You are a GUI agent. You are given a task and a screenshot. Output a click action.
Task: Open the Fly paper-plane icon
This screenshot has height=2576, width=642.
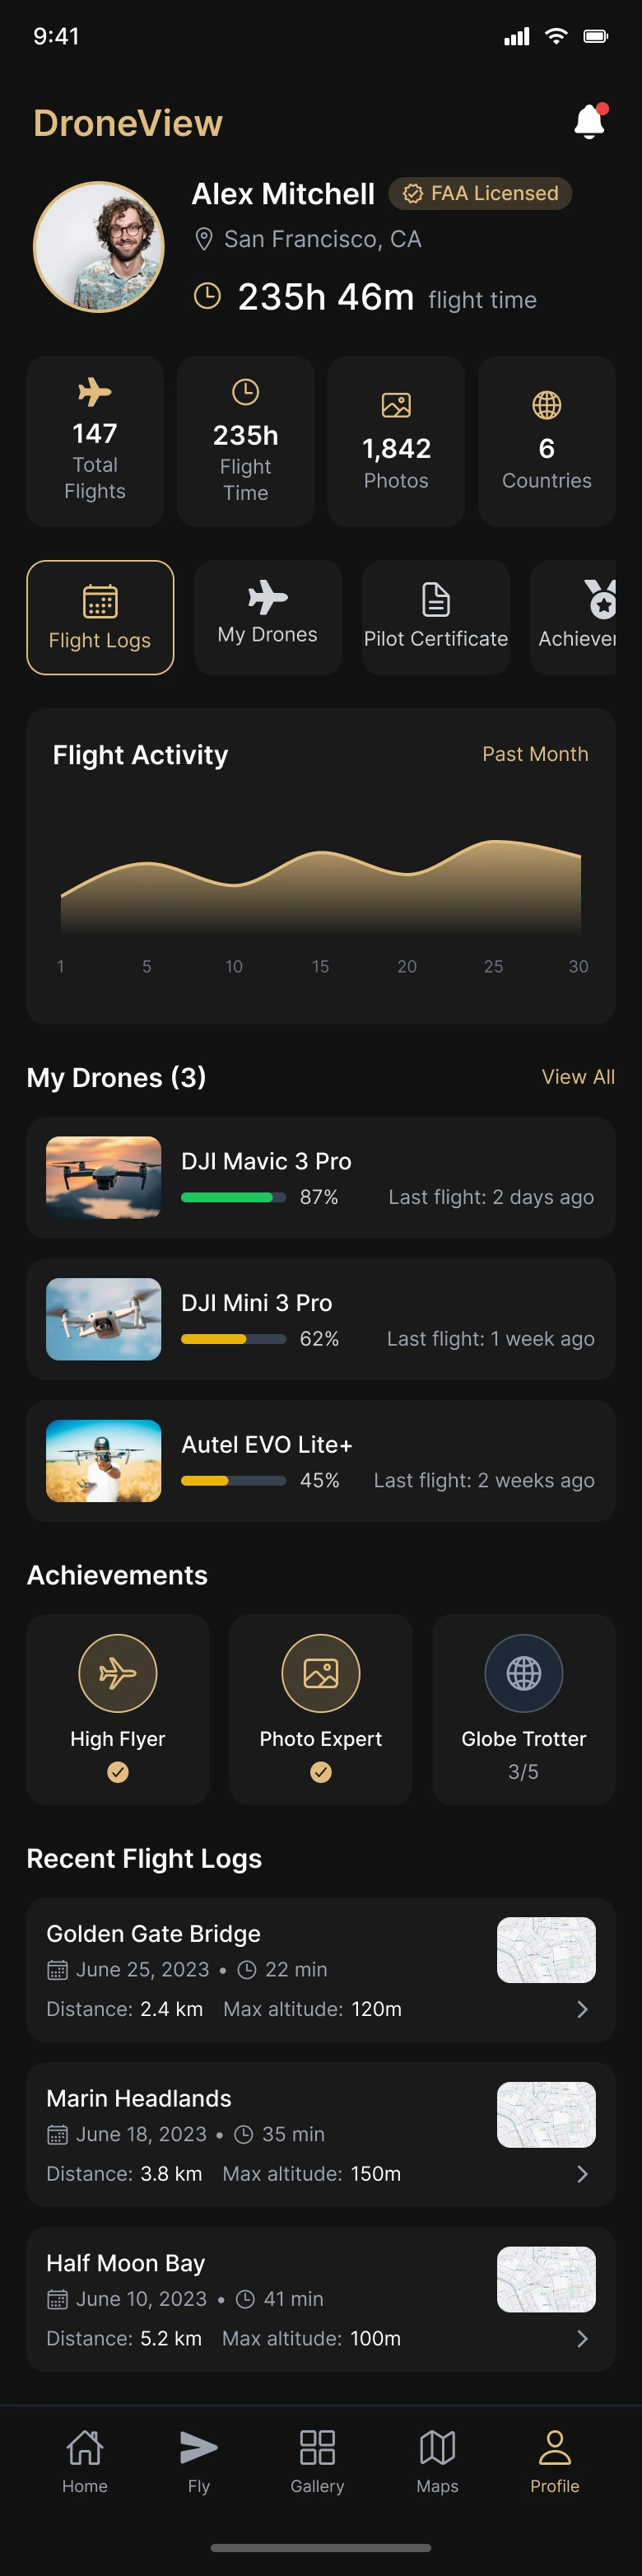(x=199, y=2447)
